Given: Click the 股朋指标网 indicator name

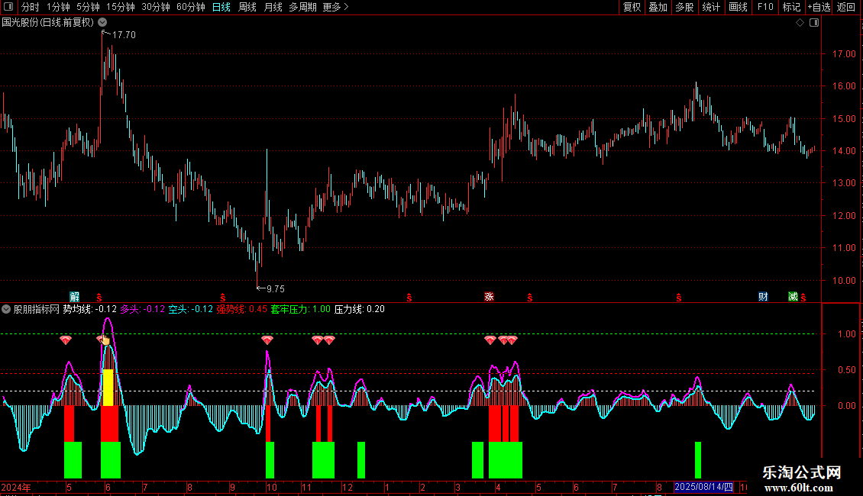Looking at the screenshot, I should click(x=37, y=309).
